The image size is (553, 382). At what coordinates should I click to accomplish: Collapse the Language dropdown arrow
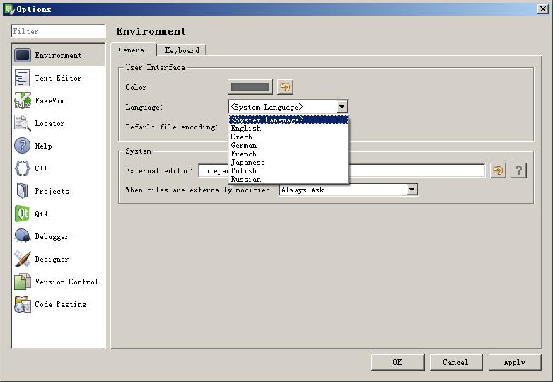point(342,107)
